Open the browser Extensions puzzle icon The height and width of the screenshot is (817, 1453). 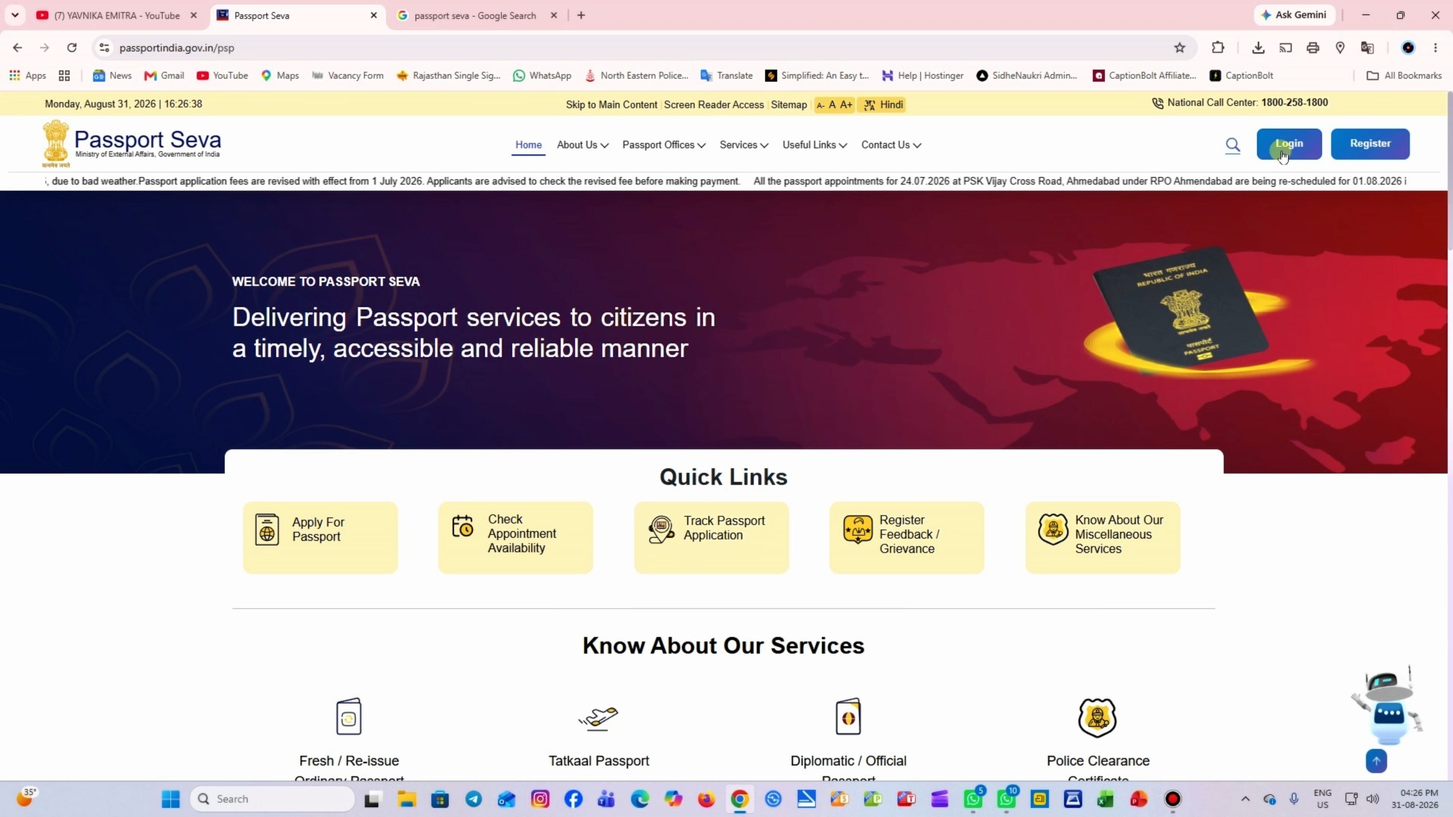pos(1218,48)
